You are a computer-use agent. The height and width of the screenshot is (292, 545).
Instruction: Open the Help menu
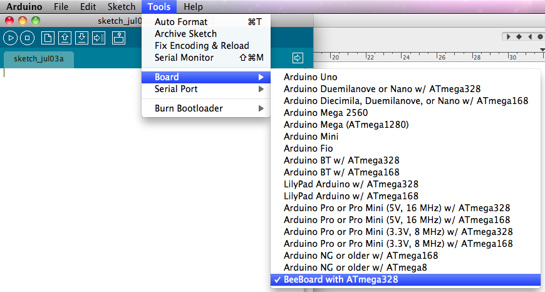[193, 7]
